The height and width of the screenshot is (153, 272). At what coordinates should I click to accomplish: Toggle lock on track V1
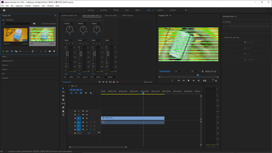75,118
